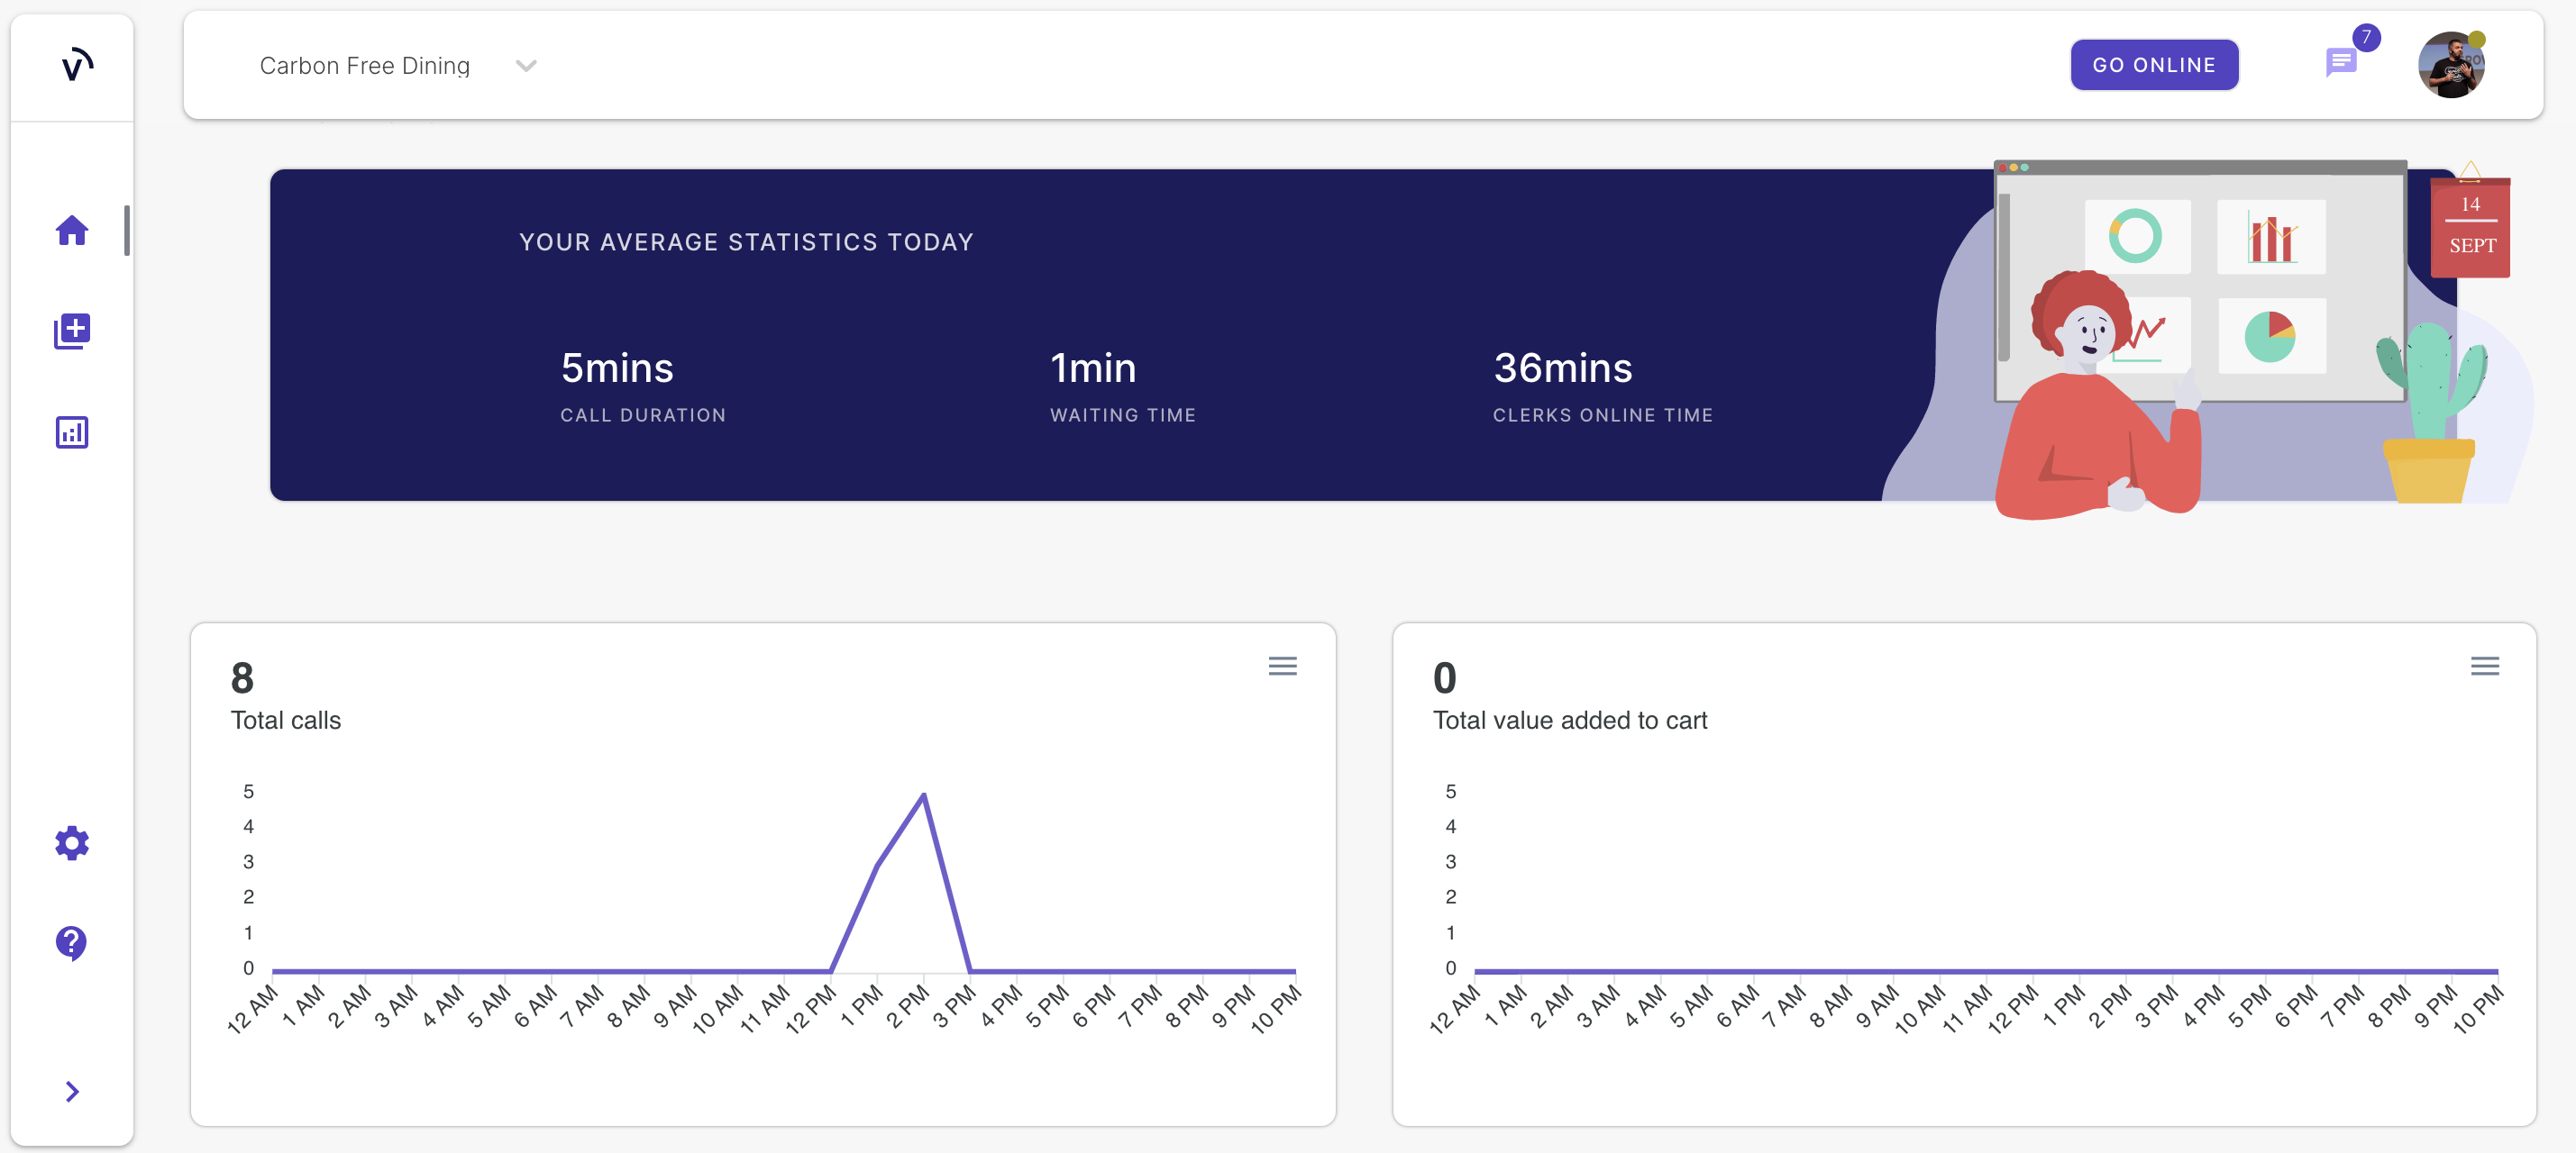The width and height of the screenshot is (2576, 1153).
Task: Click the V logo at top left
Action: point(76,66)
